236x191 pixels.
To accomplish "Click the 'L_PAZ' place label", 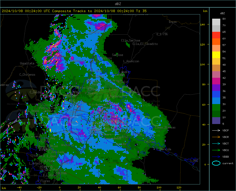I will pyautogui.click(x=194, y=161).
